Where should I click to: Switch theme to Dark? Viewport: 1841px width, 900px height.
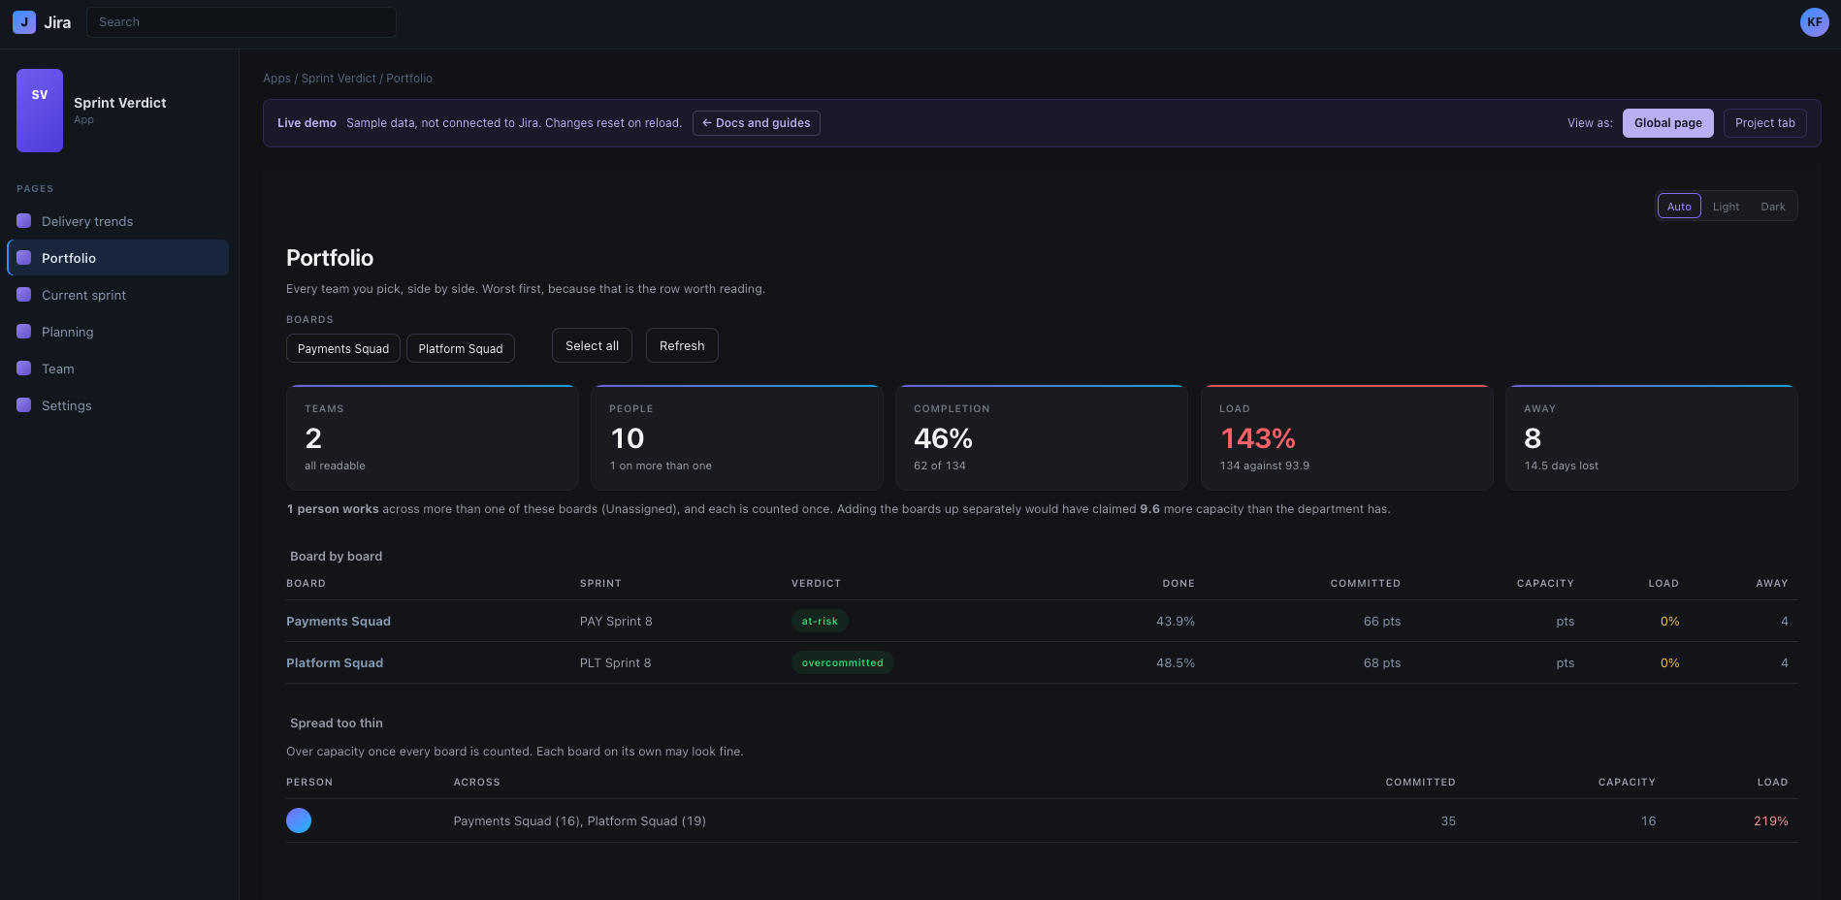[x=1773, y=207]
